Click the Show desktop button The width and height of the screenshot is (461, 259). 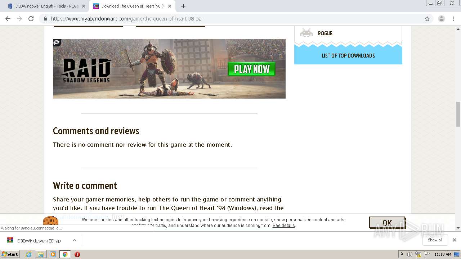pyautogui.click(x=457, y=254)
